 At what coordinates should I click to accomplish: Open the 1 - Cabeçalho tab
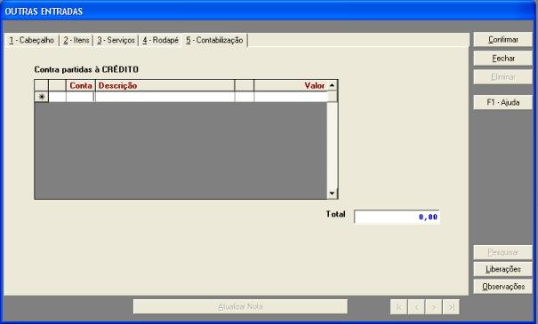click(x=31, y=40)
